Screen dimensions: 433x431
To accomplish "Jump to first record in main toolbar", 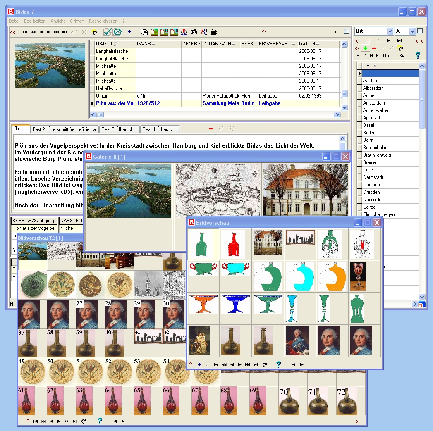I will (25, 32).
